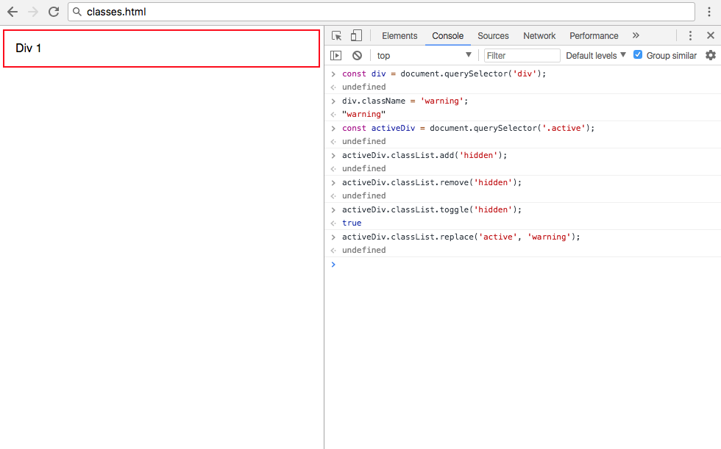The image size is (721, 449).
Task: Show more DevTools tabs
Action: (636, 36)
